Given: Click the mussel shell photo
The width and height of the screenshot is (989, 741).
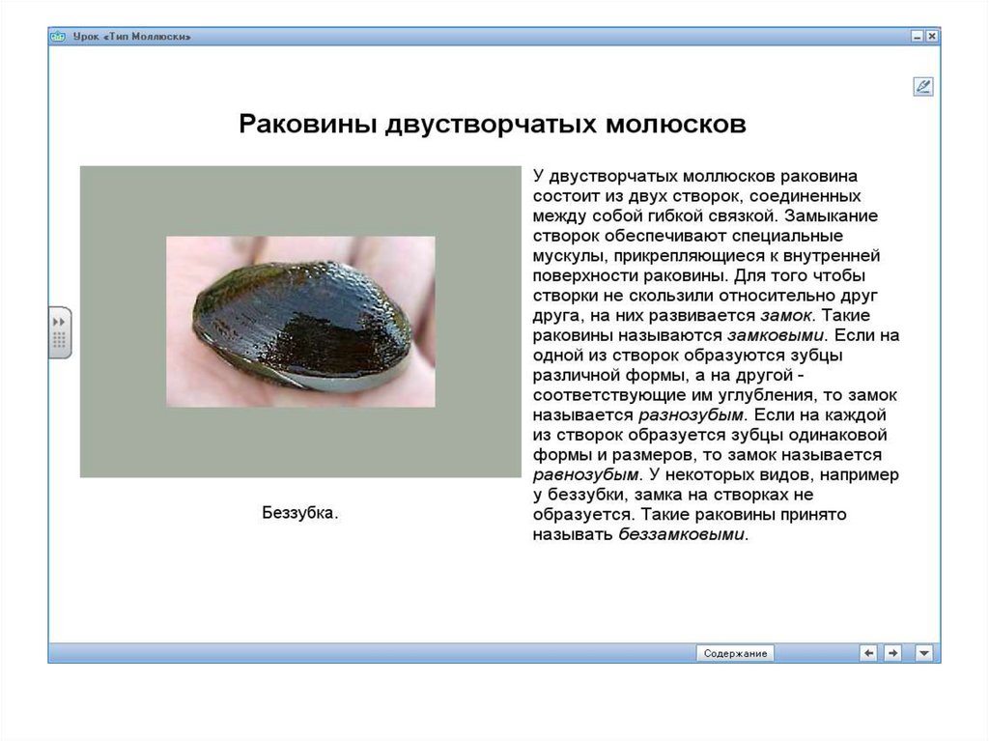Looking at the screenshot, I should 300,321.
